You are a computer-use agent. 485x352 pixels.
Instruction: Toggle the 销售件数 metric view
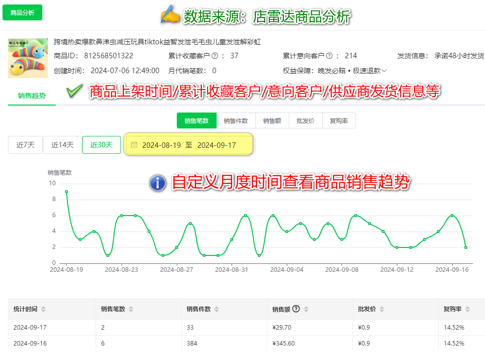pyautogui.click(x=236, y=120)
